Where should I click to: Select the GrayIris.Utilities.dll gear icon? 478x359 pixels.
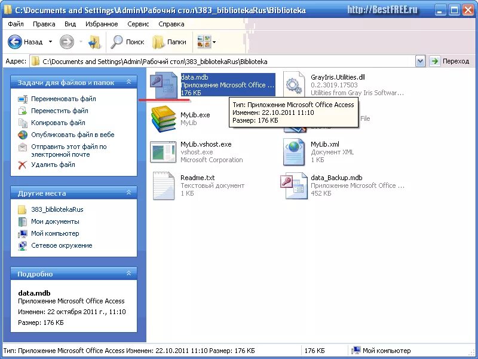coord(294,84)
